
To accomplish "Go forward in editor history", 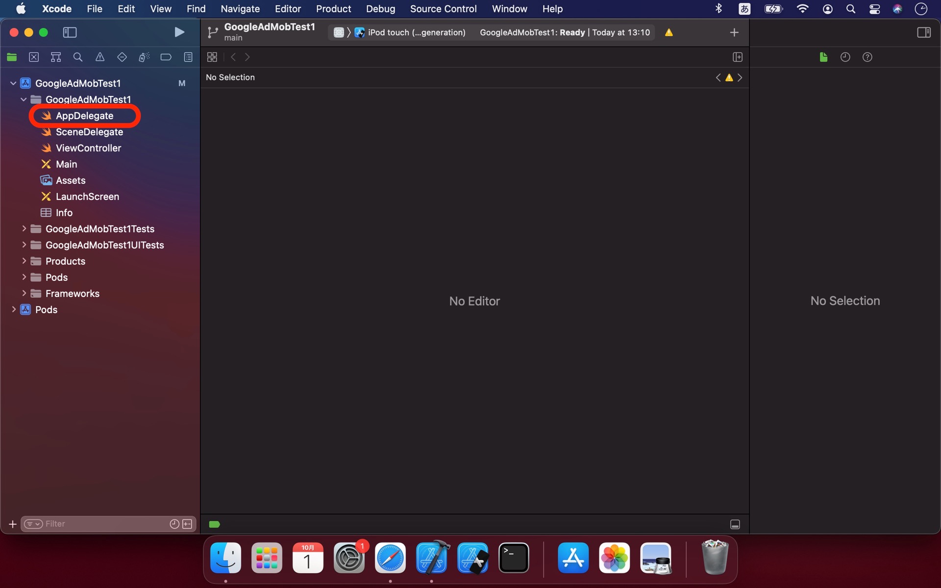I will tap(248, 57).
